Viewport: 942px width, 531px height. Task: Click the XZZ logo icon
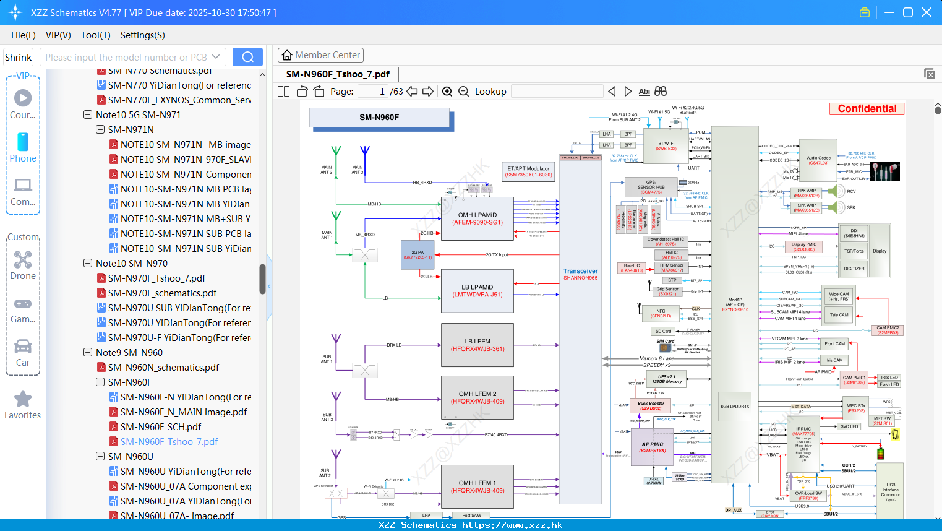15,12
